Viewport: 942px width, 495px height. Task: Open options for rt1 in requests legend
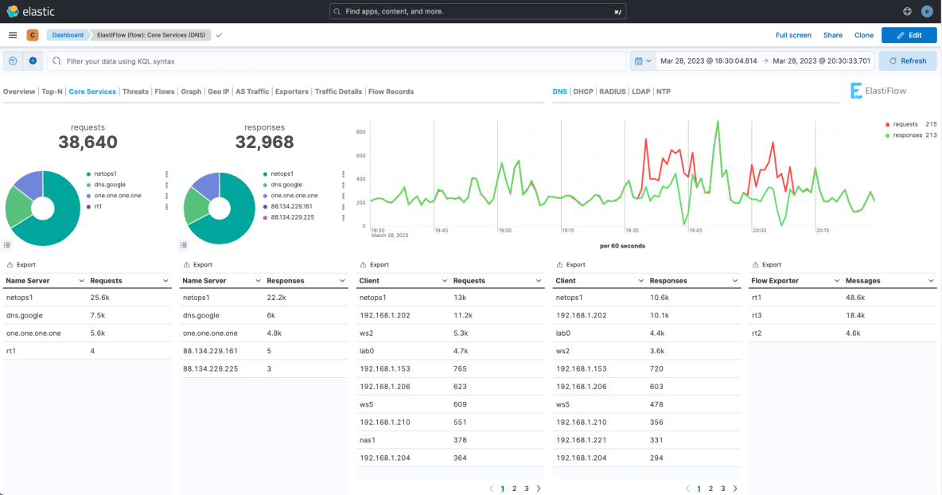pyautogui.click(x=166, y=207)
